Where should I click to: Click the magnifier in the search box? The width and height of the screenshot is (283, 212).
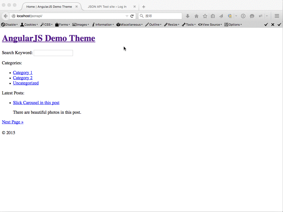point(142,16)
